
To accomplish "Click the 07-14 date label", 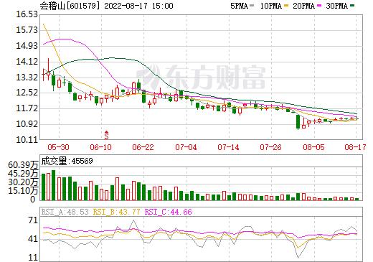I will (x=228, y=147).
